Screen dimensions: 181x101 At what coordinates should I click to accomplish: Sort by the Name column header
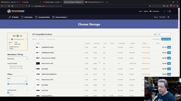38,43
